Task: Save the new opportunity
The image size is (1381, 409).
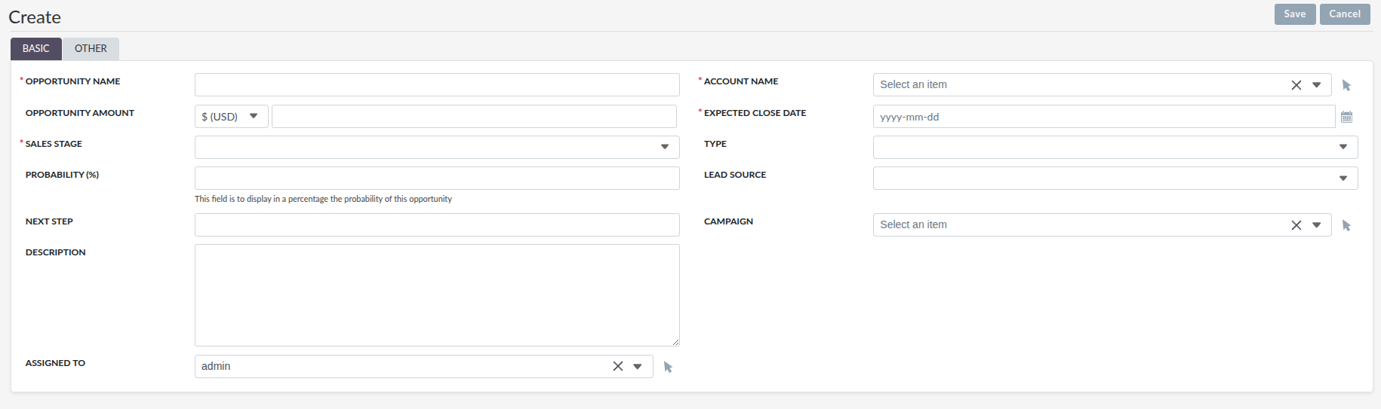Action: (x=1294, y=14)
